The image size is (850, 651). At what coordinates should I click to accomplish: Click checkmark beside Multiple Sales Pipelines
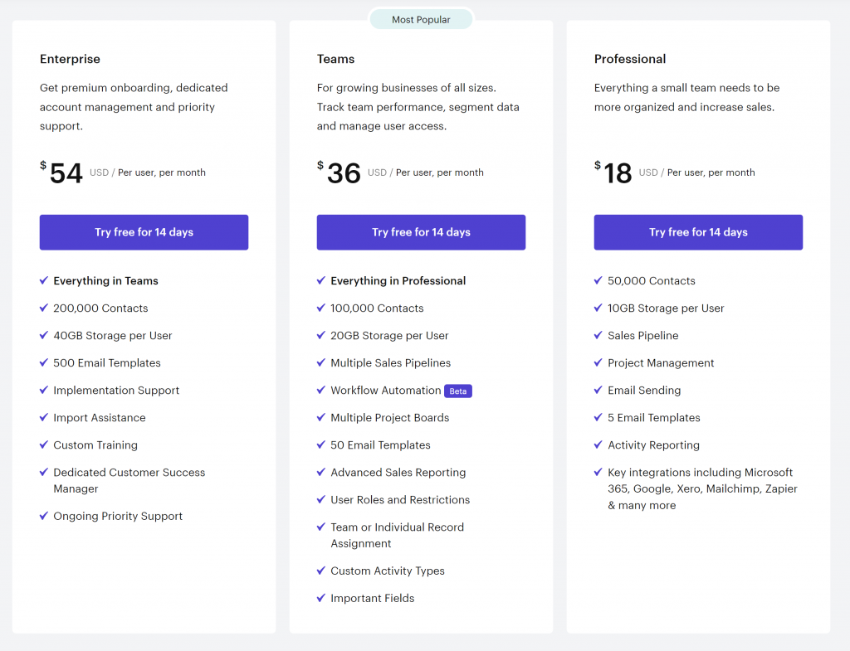pyautogui.click(x=321, y=362)
